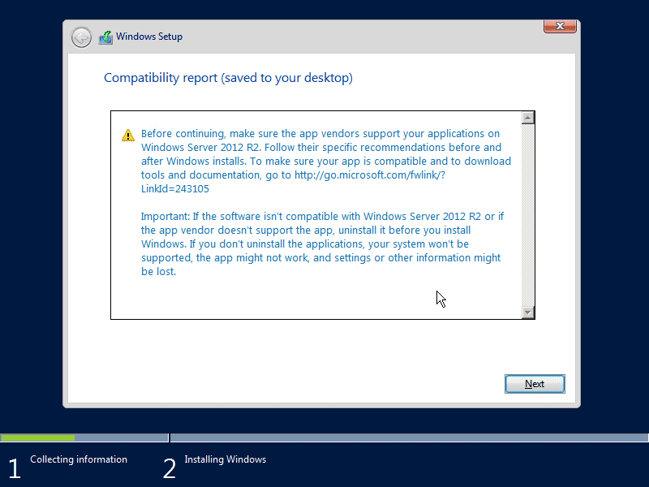The height and width of the screenshot is (487, 649).
Task: Select the Installing Windows phase label
Action: pyautogui.click(x=225, y=459)
